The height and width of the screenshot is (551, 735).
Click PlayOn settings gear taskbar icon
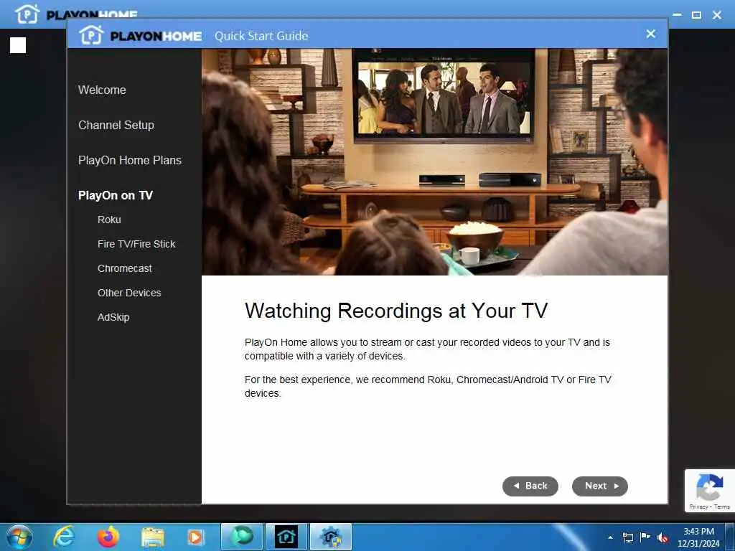[331, 537]
